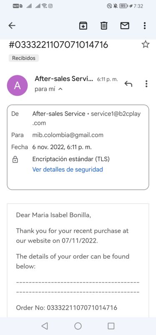Star this email conversation
The height and width of the screenshot is (335, 156).
(146, 44)
